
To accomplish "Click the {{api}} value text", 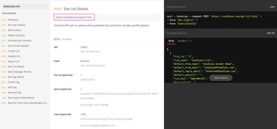I will 84,47.
